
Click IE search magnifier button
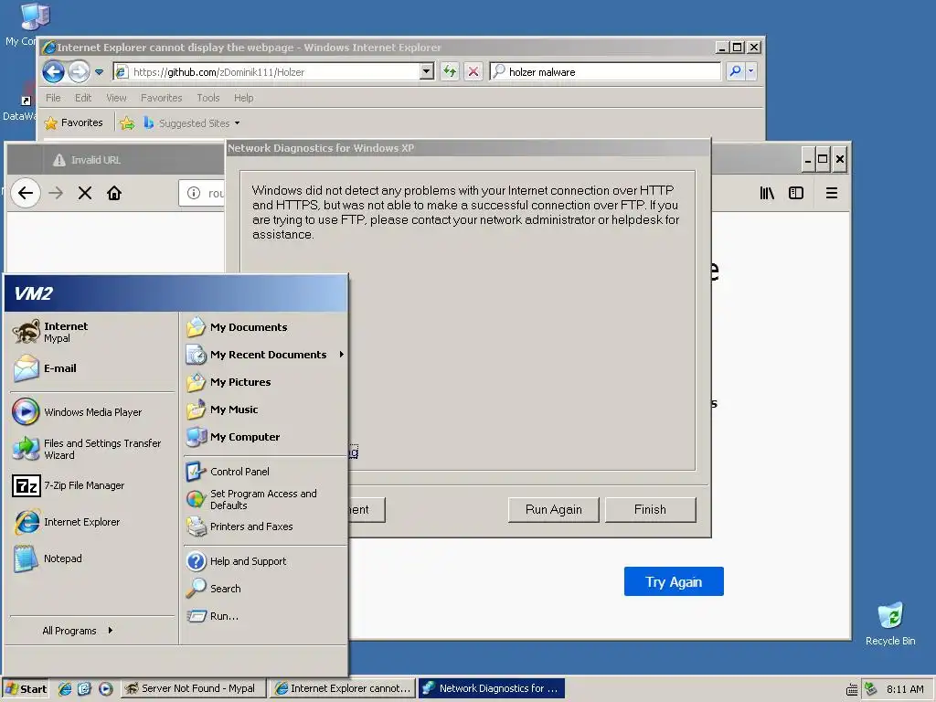pos(736,71)
